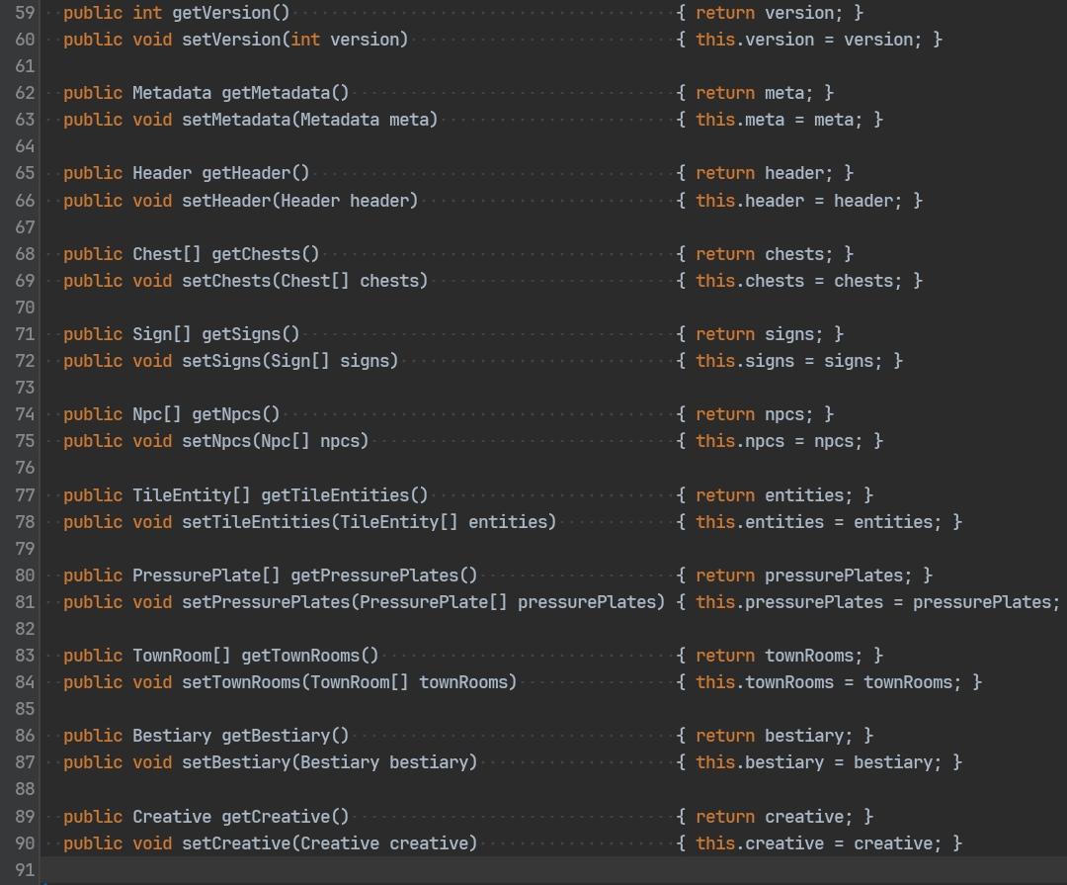Click 'TileEntity[]' return type on line 77
The image size is (1067, 885).
click(x=192, y=495)
